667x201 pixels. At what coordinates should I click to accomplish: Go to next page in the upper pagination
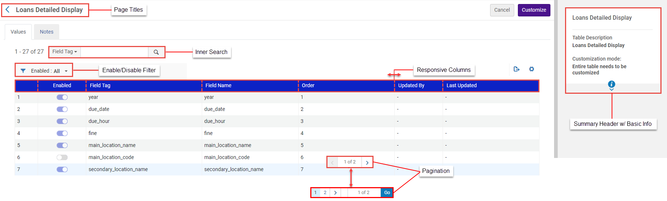coord(367,163)
